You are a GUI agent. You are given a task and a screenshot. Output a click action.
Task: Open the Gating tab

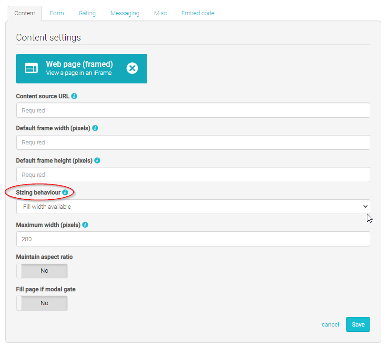tap(87, 13)
